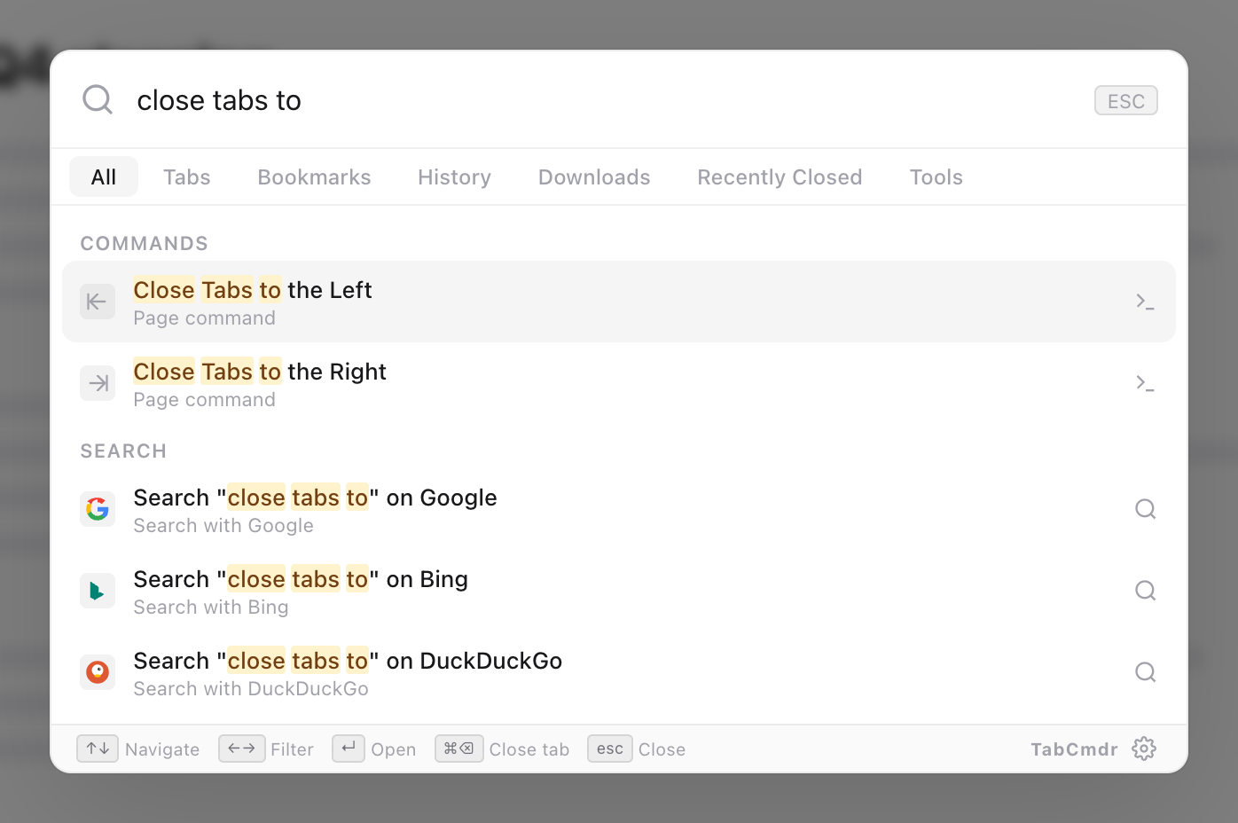The image size is (1238, 823).
Task: Run the 'Close Tabs to the Right' command
Action: pos(619,383)
